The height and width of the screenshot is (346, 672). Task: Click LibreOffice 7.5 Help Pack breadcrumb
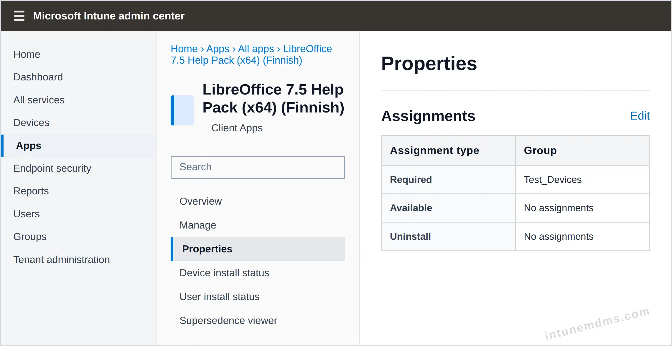pos(251,54)
